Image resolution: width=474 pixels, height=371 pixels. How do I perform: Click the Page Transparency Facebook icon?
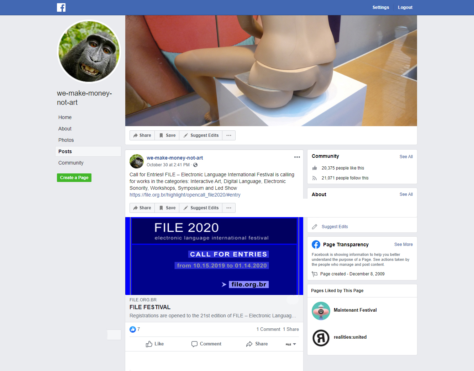(x=316, y=244)
